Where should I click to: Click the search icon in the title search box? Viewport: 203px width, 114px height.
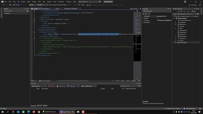tap(100, 2)
